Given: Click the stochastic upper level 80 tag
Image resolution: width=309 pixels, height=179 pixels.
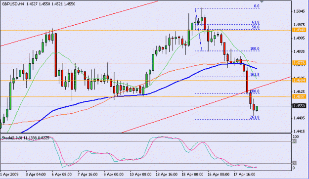Looking at the screenshot, I should pyautogui.click(x=295, y=141).
